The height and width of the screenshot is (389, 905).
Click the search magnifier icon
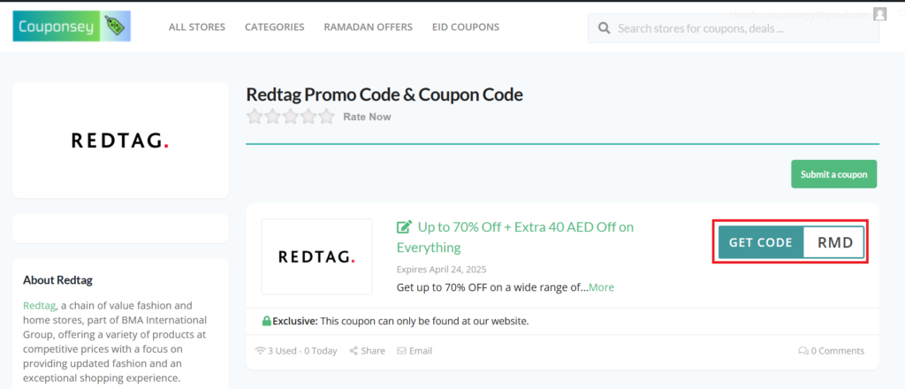coord(605,28)
